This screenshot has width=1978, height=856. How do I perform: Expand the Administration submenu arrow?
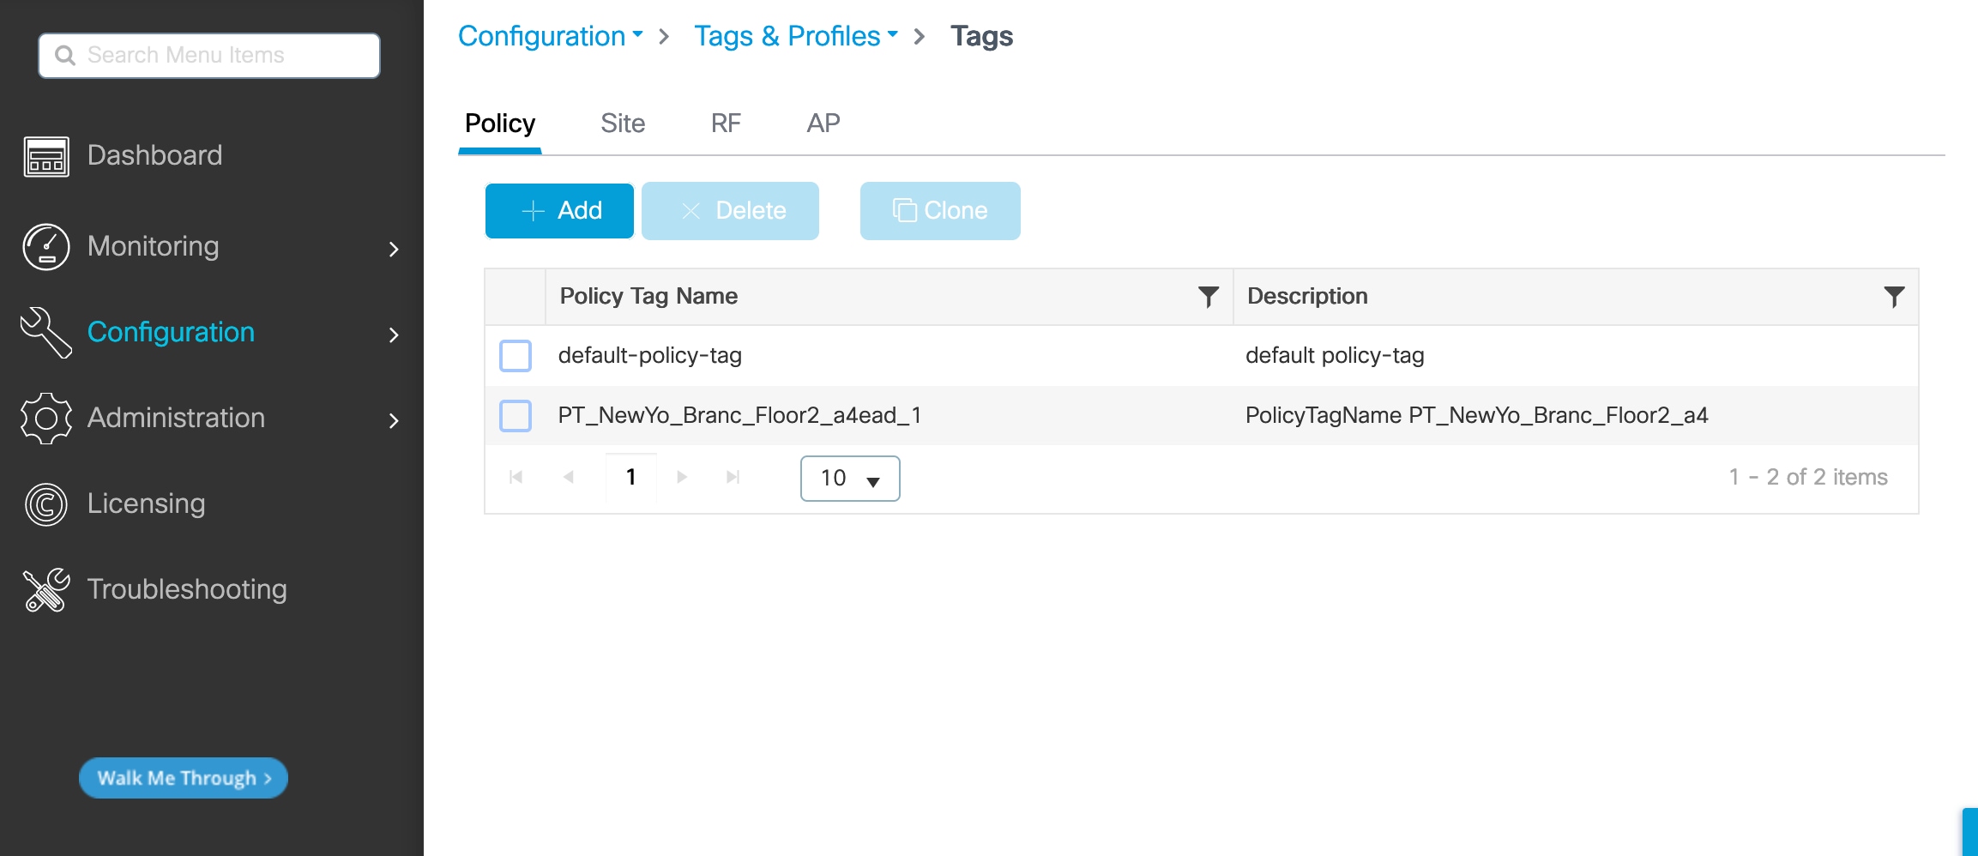click(394, 420)
